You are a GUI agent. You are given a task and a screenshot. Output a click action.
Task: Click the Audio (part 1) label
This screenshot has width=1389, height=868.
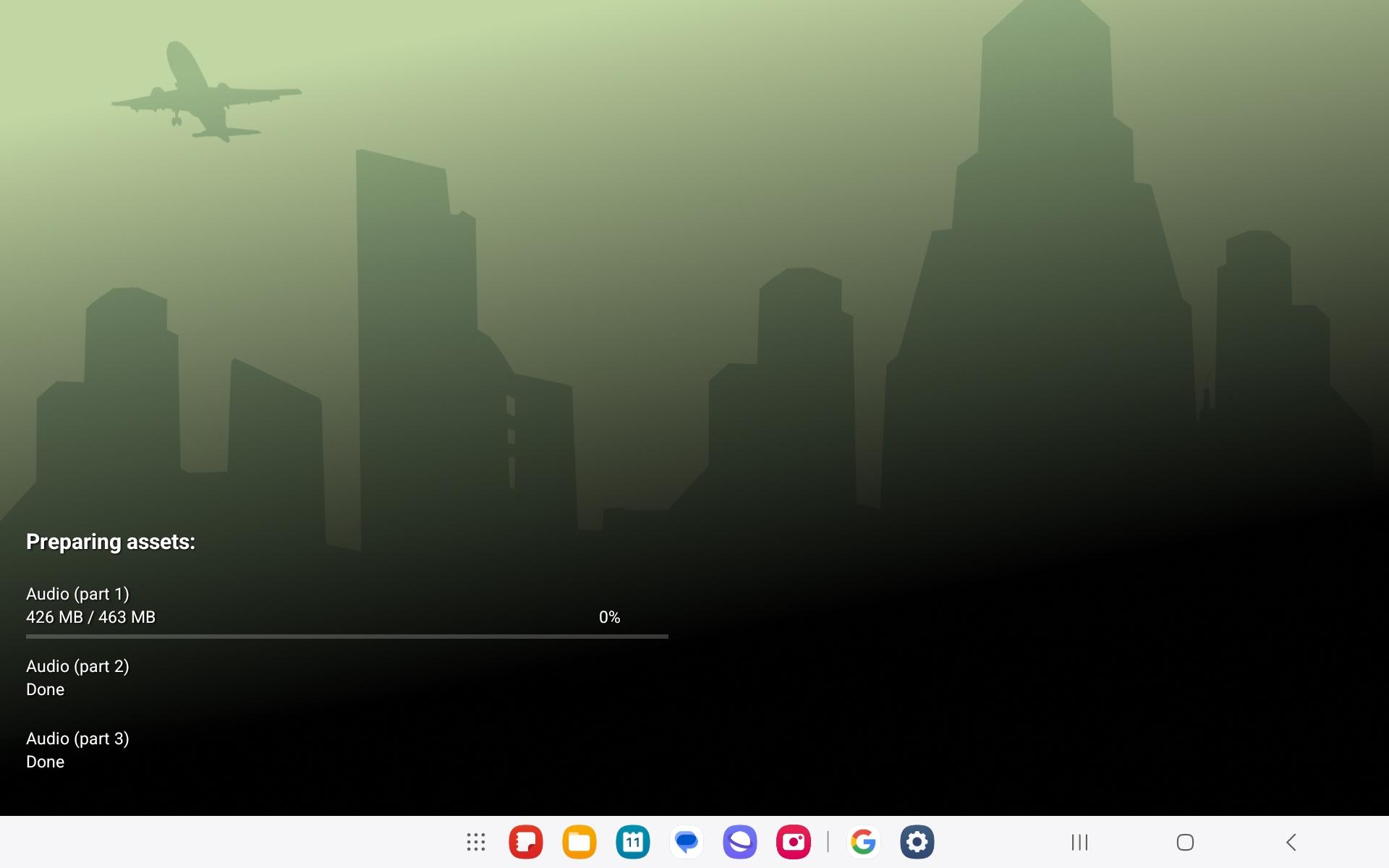click(x=77, y=594)
